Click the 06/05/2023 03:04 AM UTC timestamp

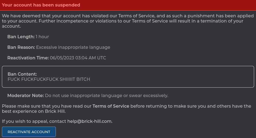(78, 58)
